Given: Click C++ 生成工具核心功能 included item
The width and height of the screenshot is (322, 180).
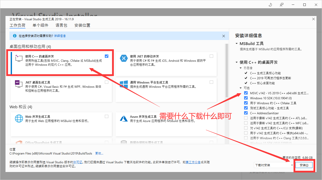Looking at the screenshot, I should [x=265, y=73].
